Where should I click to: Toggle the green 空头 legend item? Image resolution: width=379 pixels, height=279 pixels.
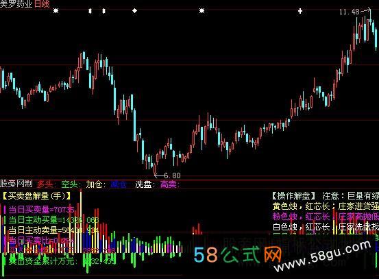pyautogui.click(x=69, y=184)
